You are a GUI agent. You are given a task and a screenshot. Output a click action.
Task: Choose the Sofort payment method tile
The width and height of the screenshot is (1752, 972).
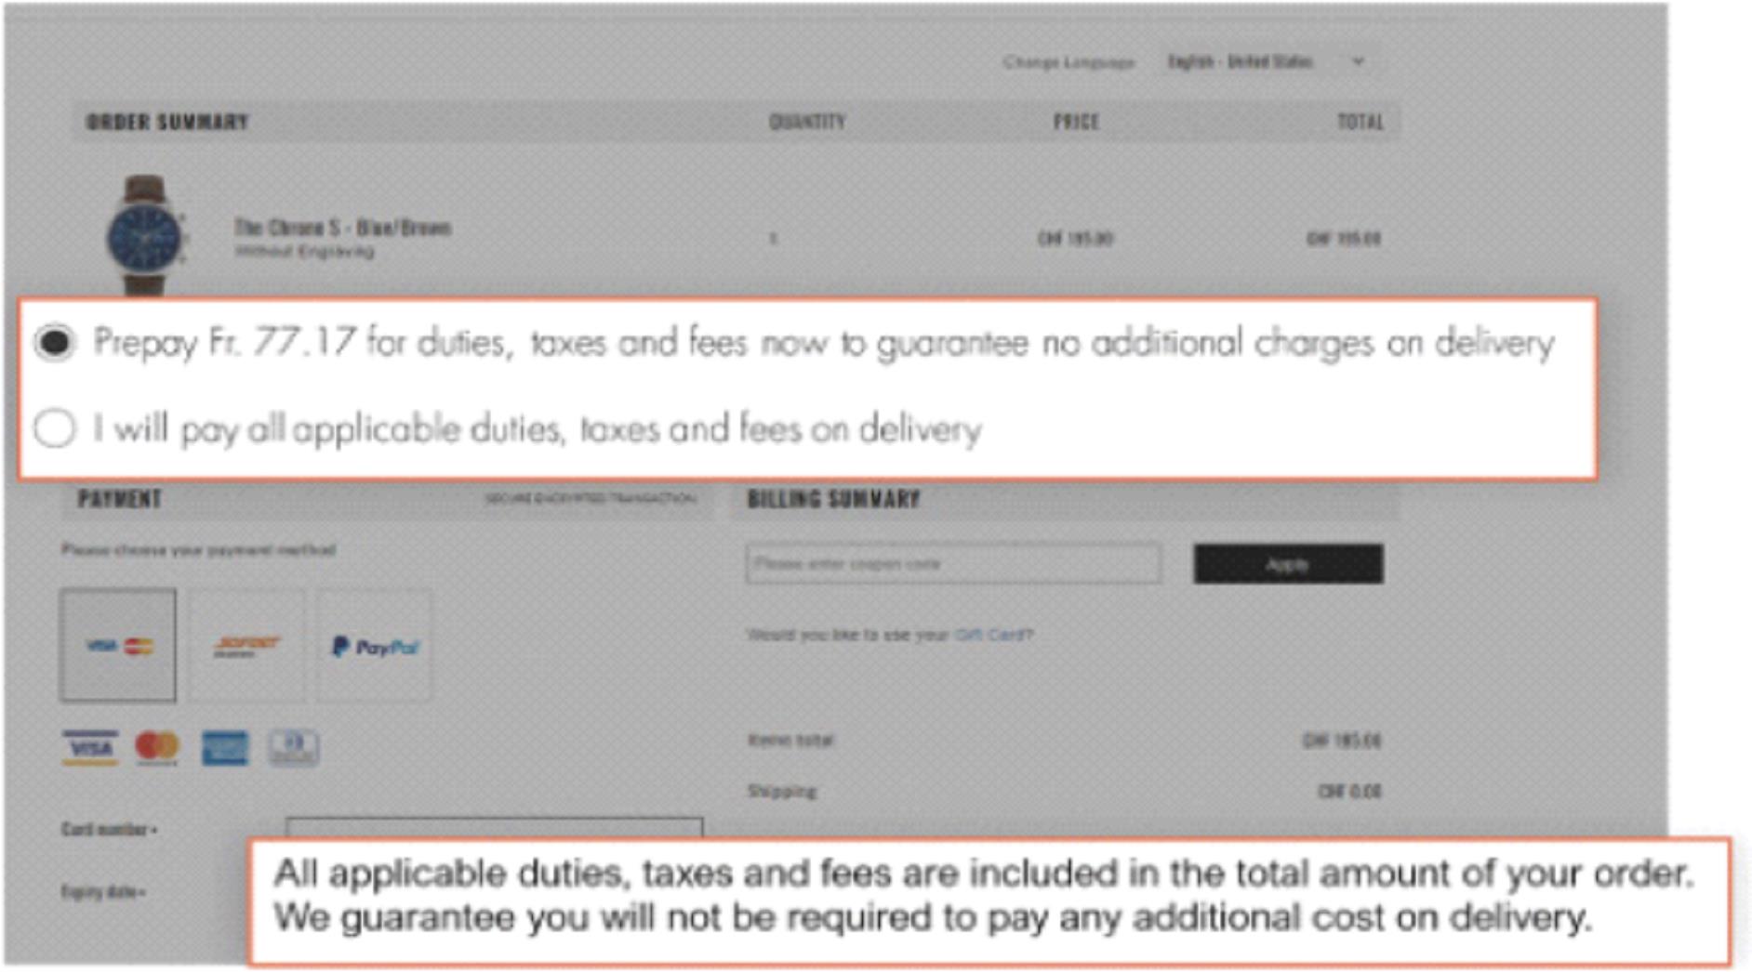(246, 645)
